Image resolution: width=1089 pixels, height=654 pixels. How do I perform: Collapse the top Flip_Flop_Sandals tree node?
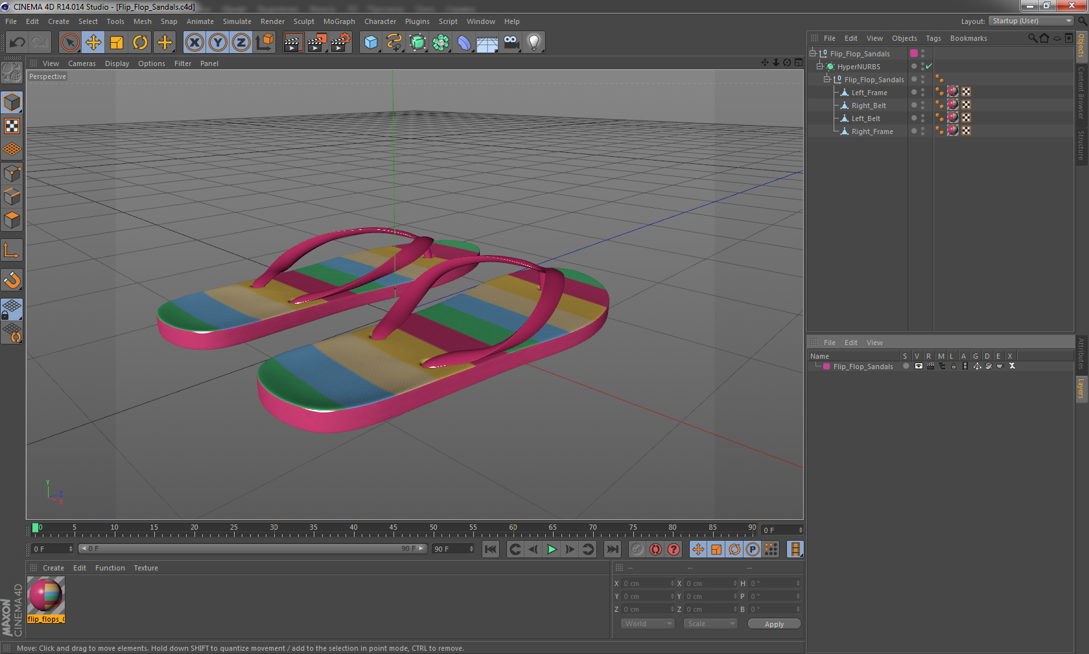(x=812, y=53)
